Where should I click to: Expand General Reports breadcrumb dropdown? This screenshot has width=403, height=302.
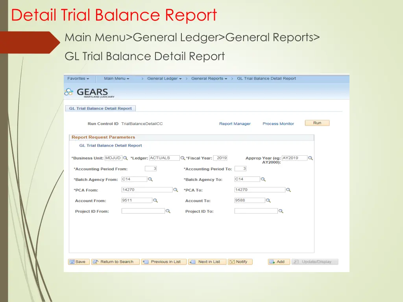coord(209,79)
